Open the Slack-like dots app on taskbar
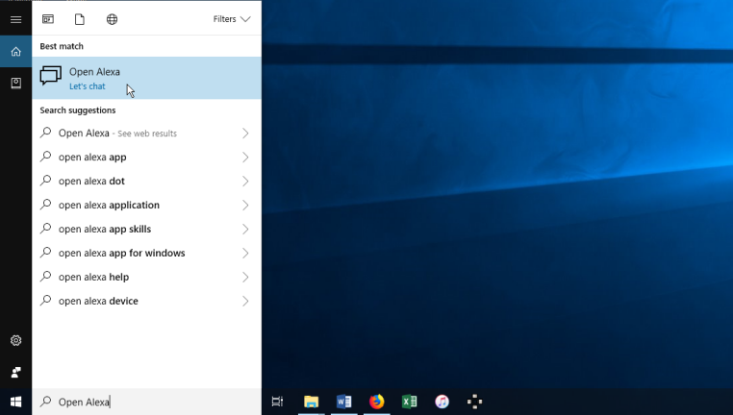Viewport: 733px width, 415px height. [474, 402]
